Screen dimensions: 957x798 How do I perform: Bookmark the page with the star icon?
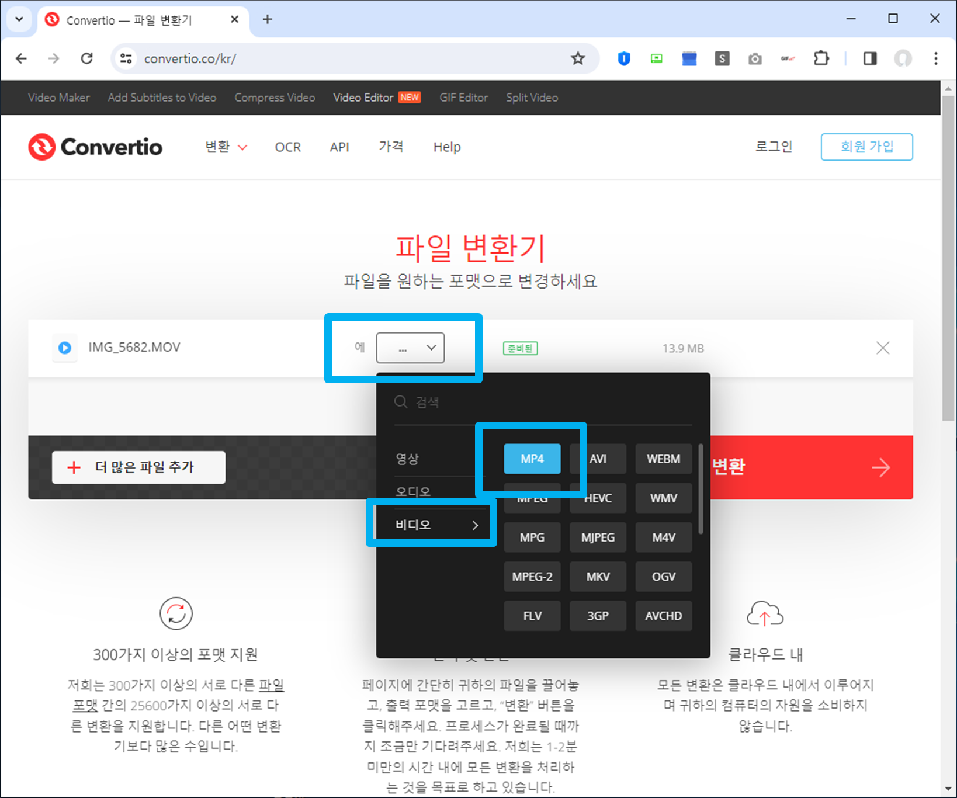coord(578,58)
